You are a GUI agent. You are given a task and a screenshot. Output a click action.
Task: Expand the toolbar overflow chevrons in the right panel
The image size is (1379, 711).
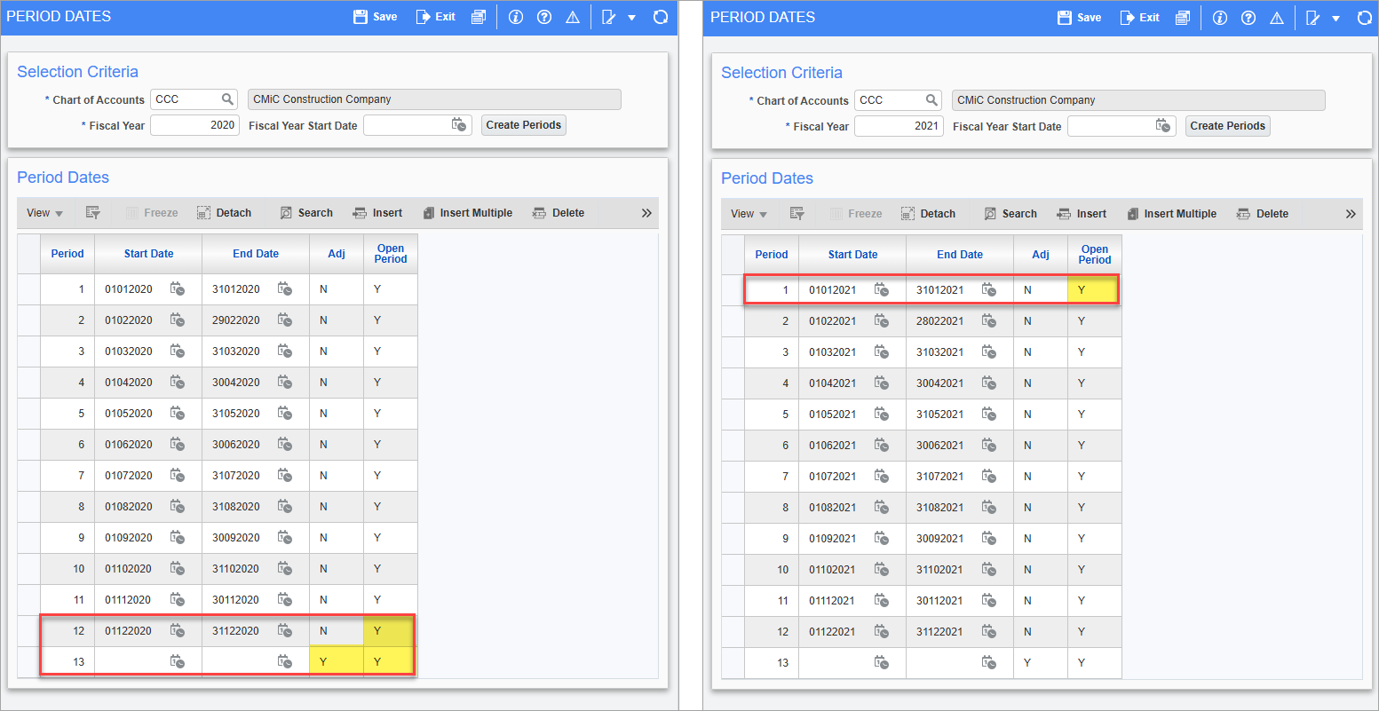pyautogui.click(x=1351, y=214)
